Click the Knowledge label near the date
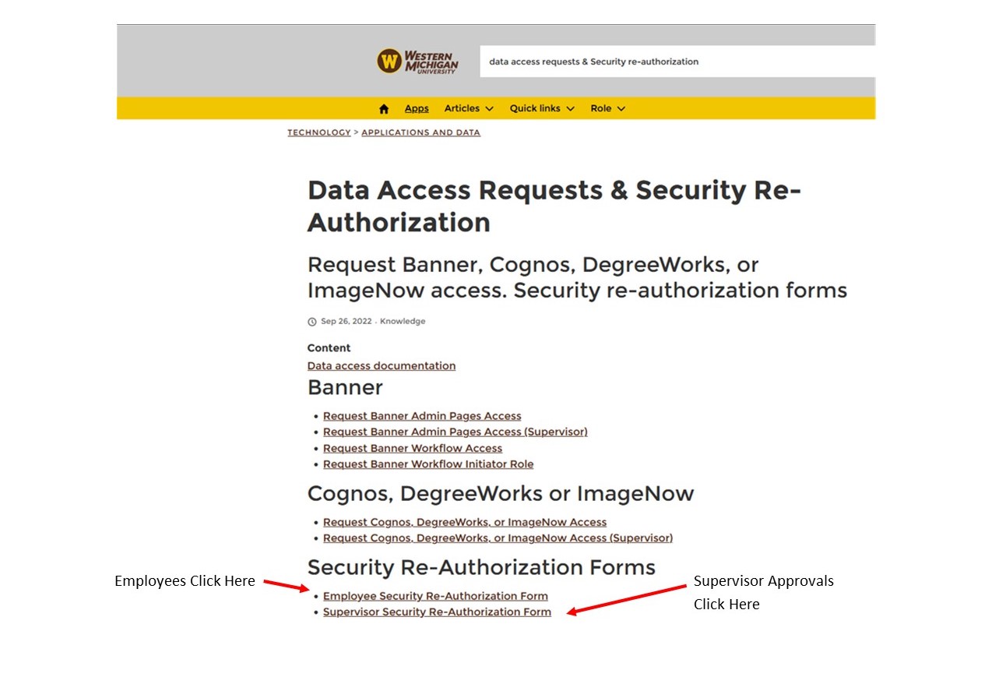This screenshot has width=992, height=684. 403,322
